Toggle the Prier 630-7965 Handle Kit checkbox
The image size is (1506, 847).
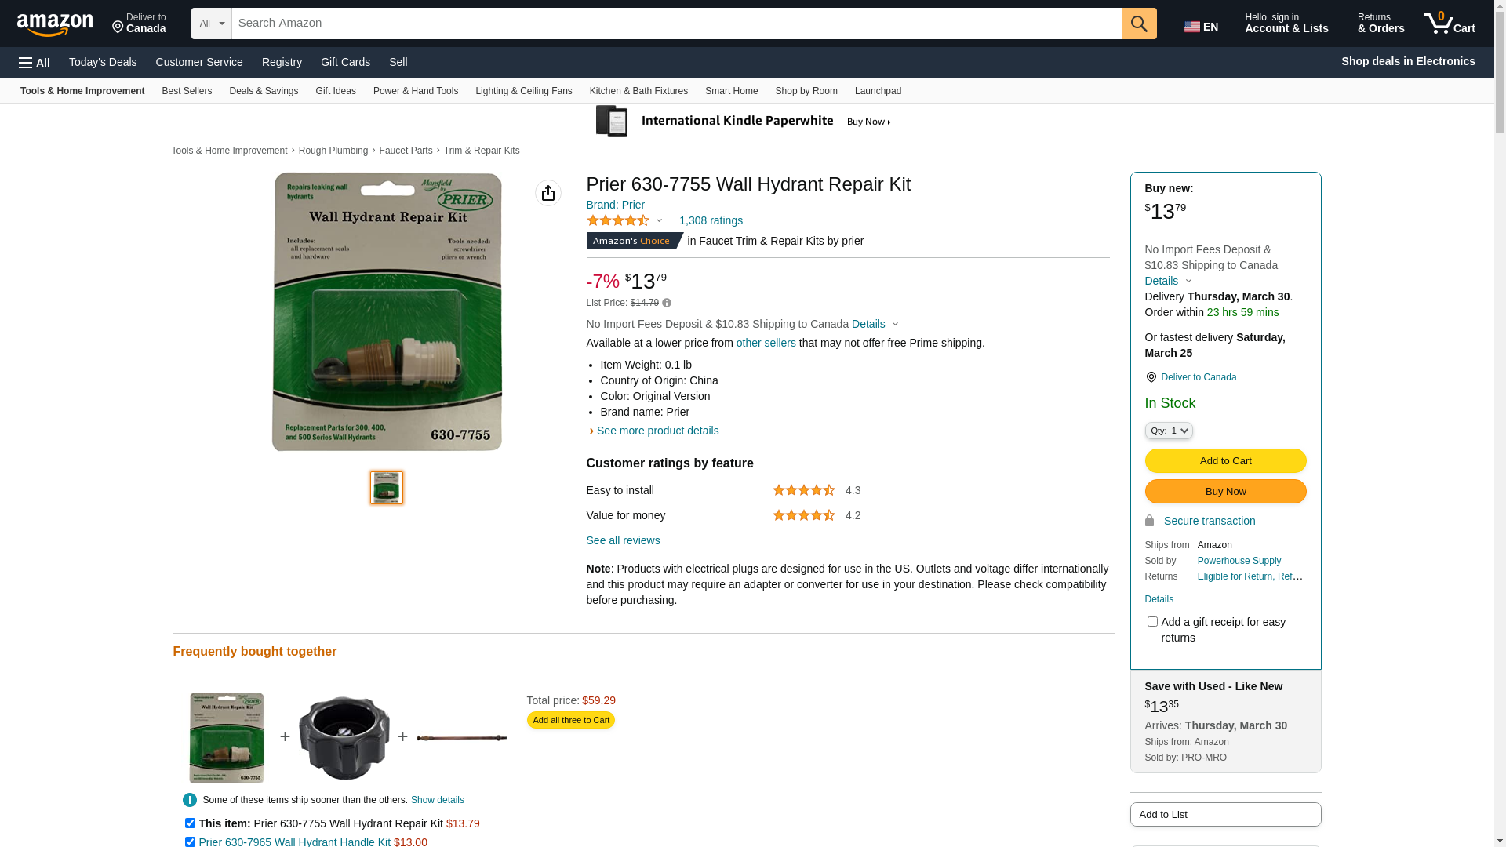coord(190,842)
